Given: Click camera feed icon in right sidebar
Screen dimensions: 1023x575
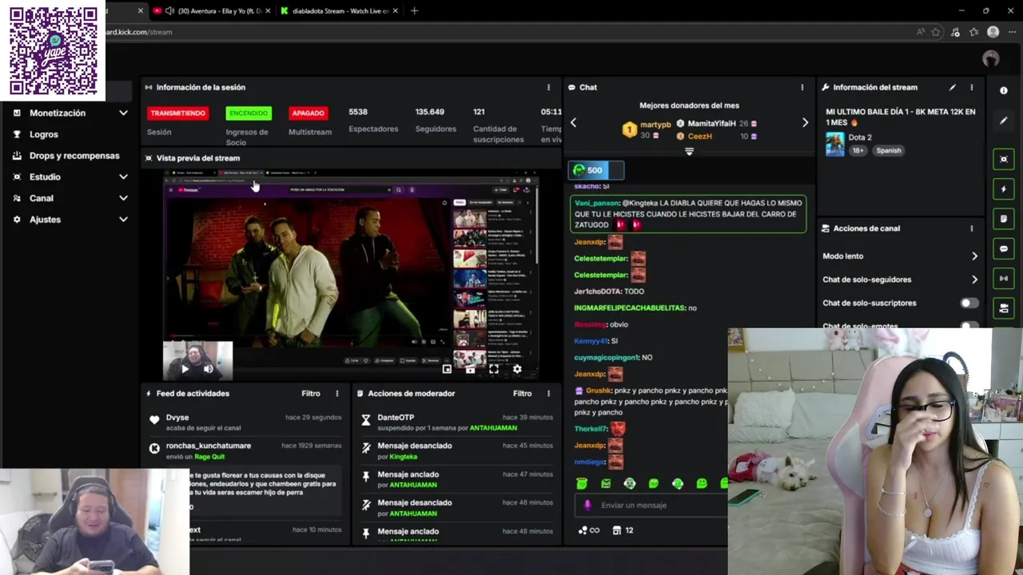Looking at the screenshot, I should click(1004, 308).
